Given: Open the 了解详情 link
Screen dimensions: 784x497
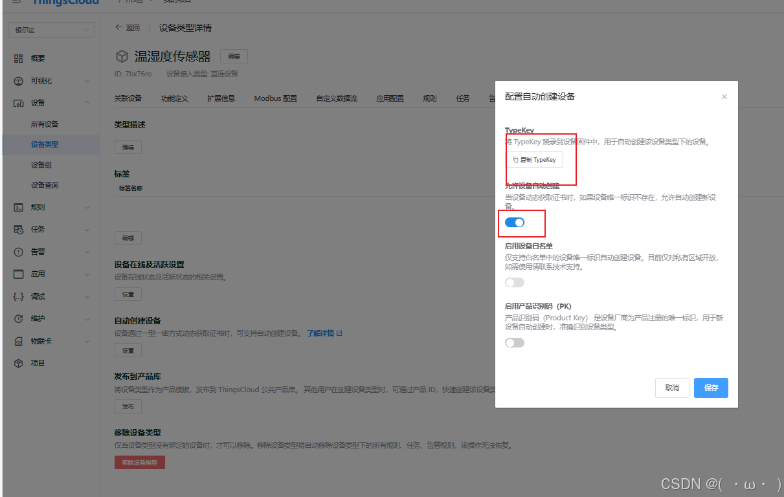Looking at the screenshot, I should [x=324, y=333].
